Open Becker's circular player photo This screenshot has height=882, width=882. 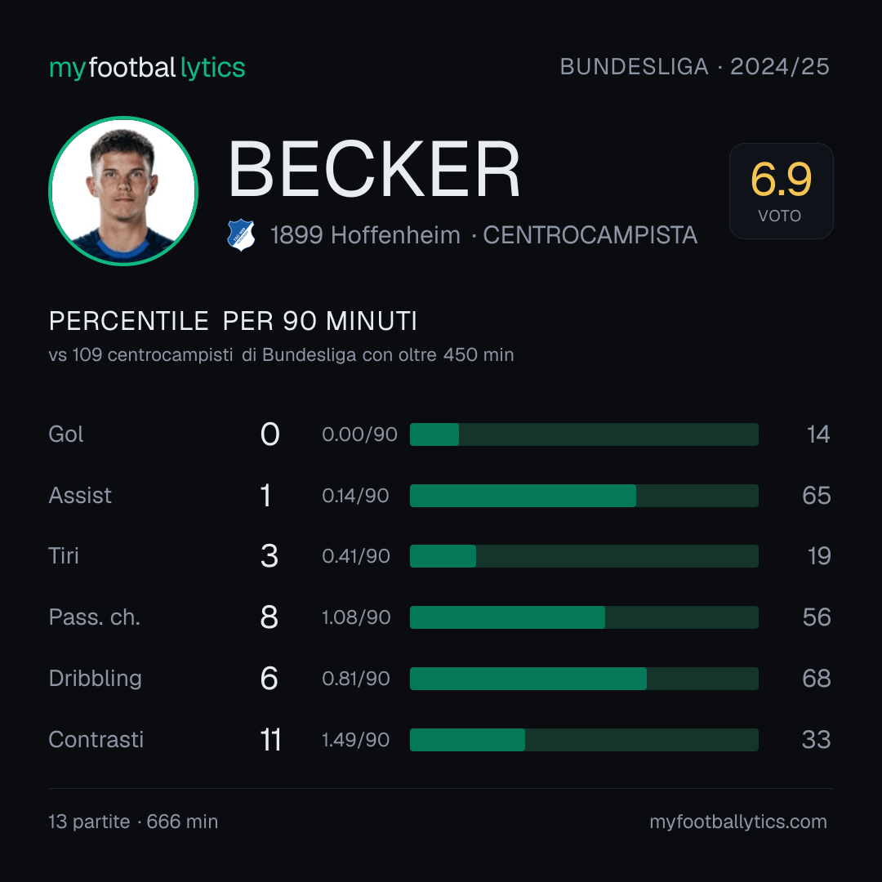(x=123, y=190)
